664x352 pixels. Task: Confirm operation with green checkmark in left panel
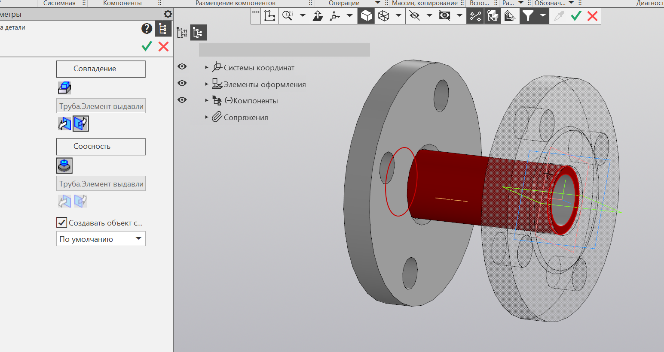[x=147, y=46]
